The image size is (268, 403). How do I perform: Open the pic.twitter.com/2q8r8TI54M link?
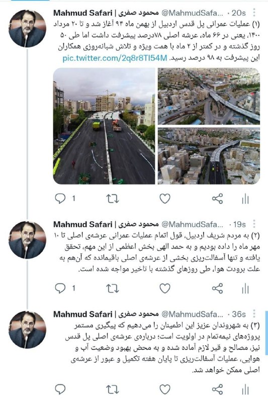pos(115,58)
